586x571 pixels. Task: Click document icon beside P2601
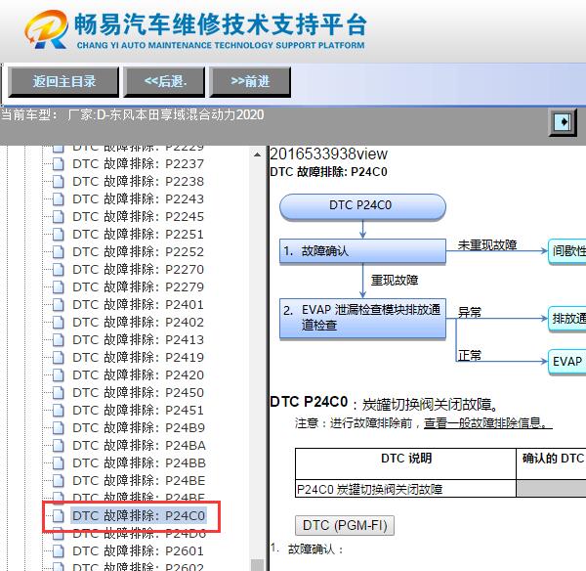coord(58,550)
